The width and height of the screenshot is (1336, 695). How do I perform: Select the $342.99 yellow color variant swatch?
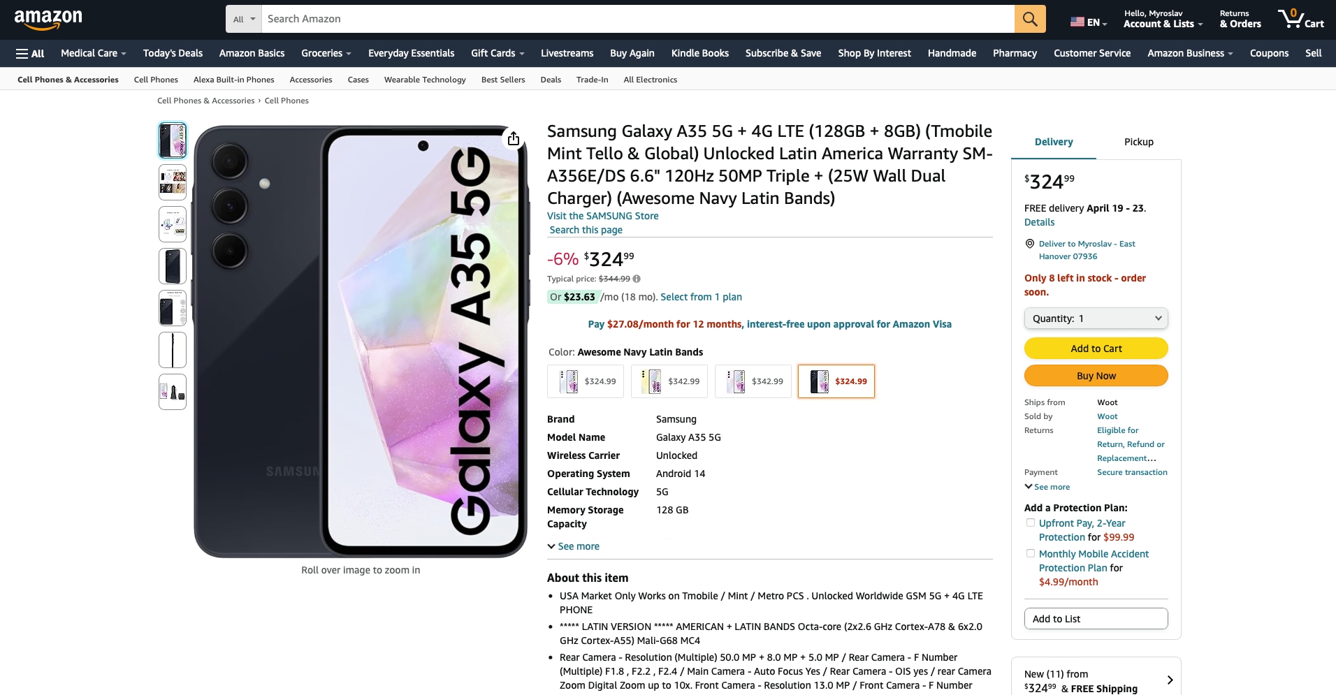pyautogui.click(x=669, y=381)
